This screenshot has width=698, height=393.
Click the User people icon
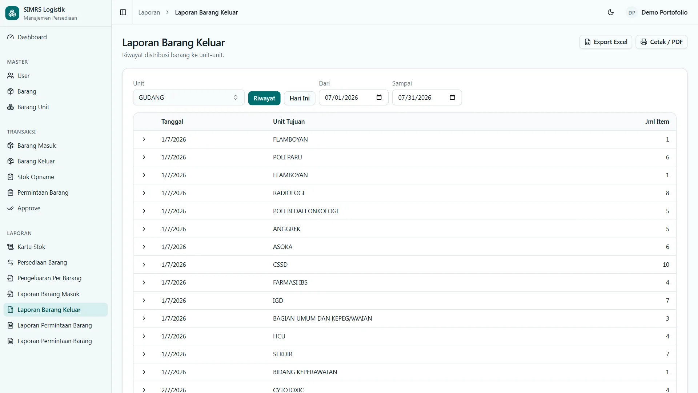point(11,76)
